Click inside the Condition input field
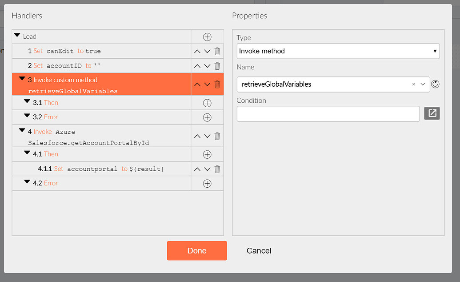 click(x=328, y=113)
